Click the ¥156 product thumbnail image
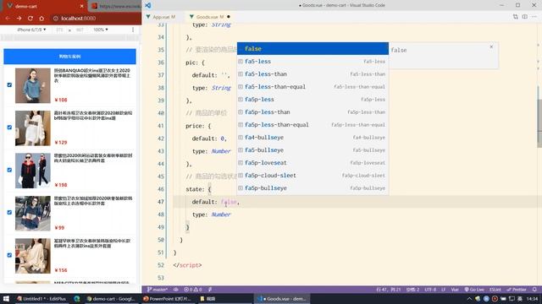This screenshot has height=304, width=542. (x=33, y=256)
